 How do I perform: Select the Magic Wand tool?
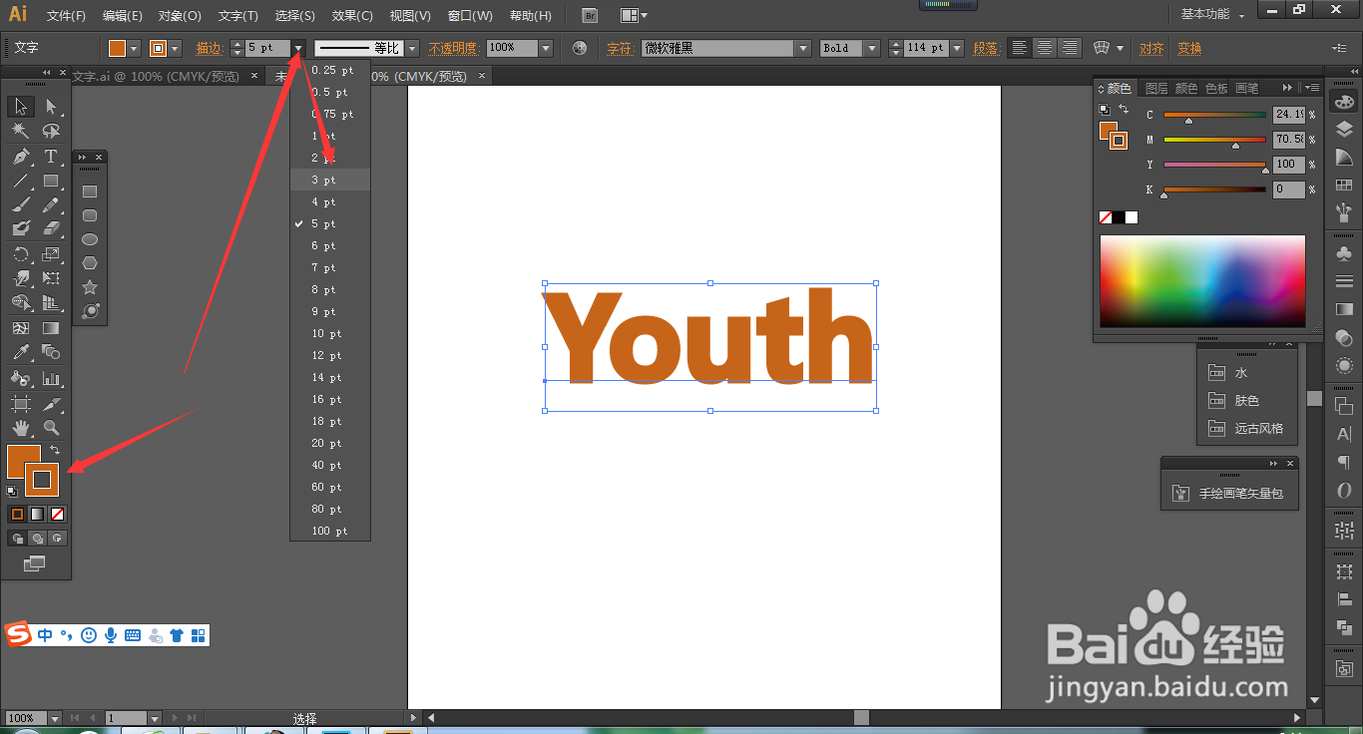[21, 131]
